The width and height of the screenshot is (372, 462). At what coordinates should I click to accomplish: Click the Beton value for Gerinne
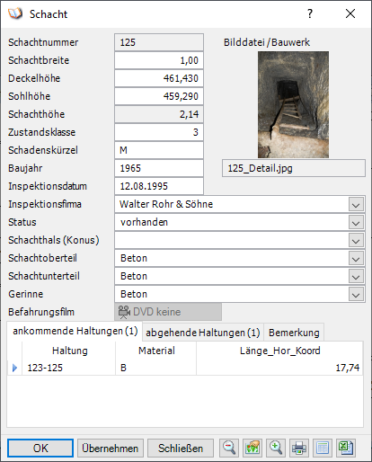[x=134, y=294]
